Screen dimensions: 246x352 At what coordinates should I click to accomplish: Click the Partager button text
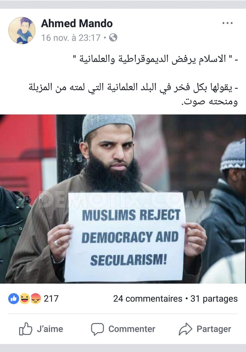tap(214, 329)
